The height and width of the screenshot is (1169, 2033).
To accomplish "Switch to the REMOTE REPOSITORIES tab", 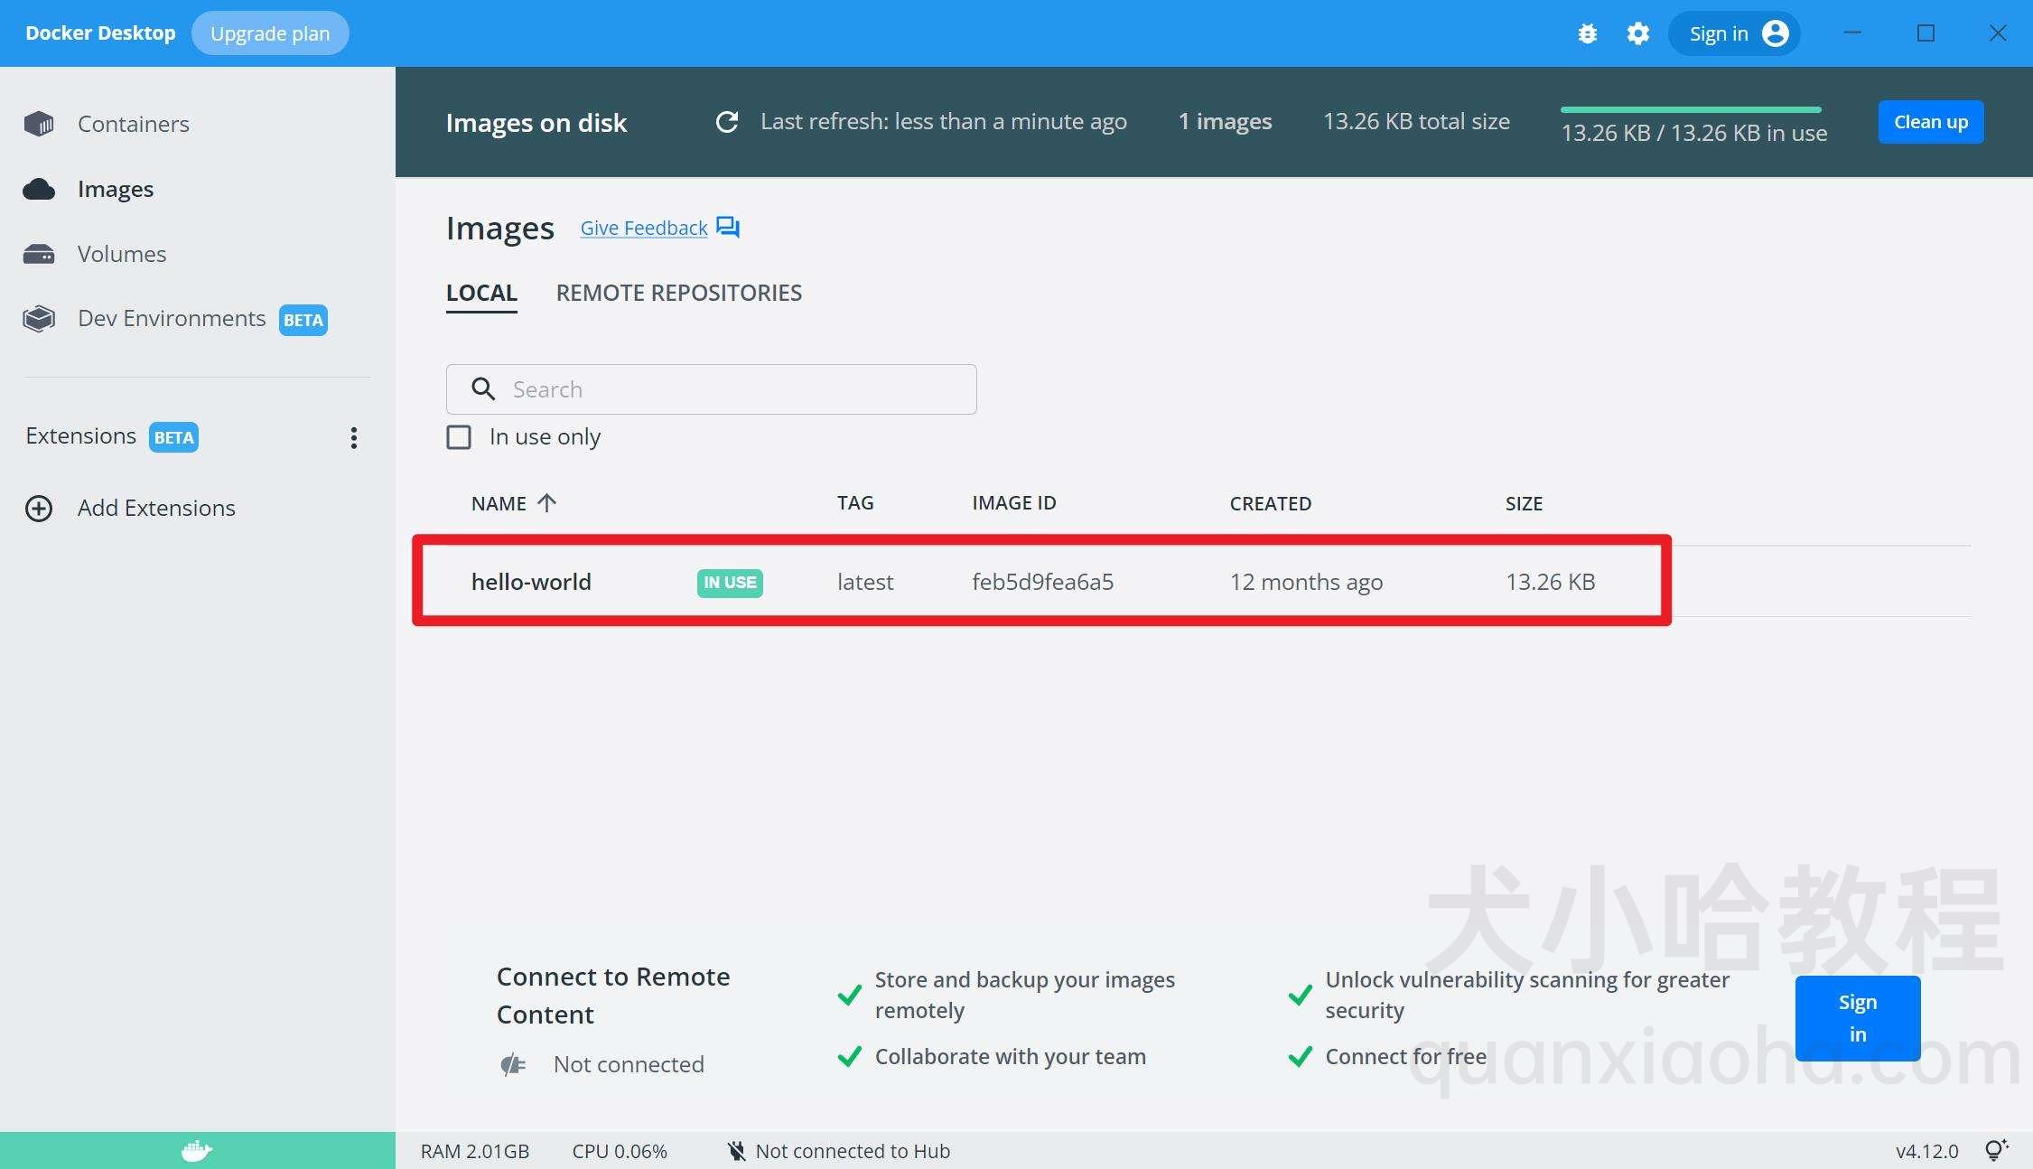I will pos(678,293).
